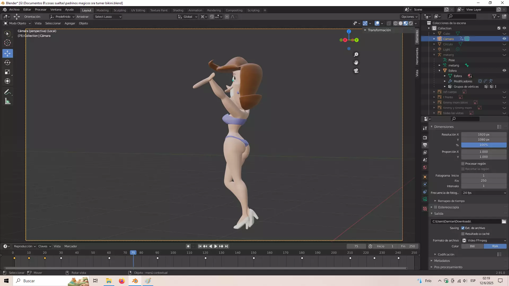
Task: Toggle camera view with the camera icon
Action: pos(356,71)
